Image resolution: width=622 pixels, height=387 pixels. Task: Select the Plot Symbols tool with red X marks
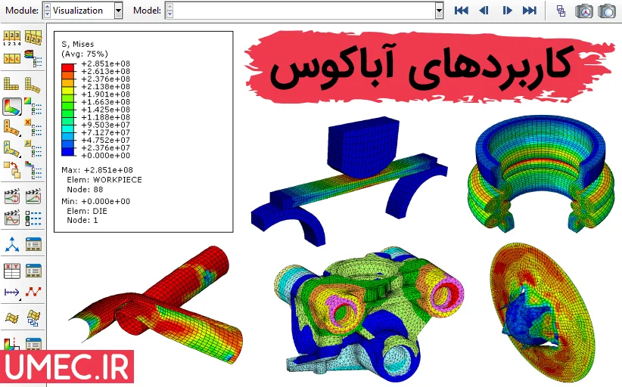pos(11,128)
